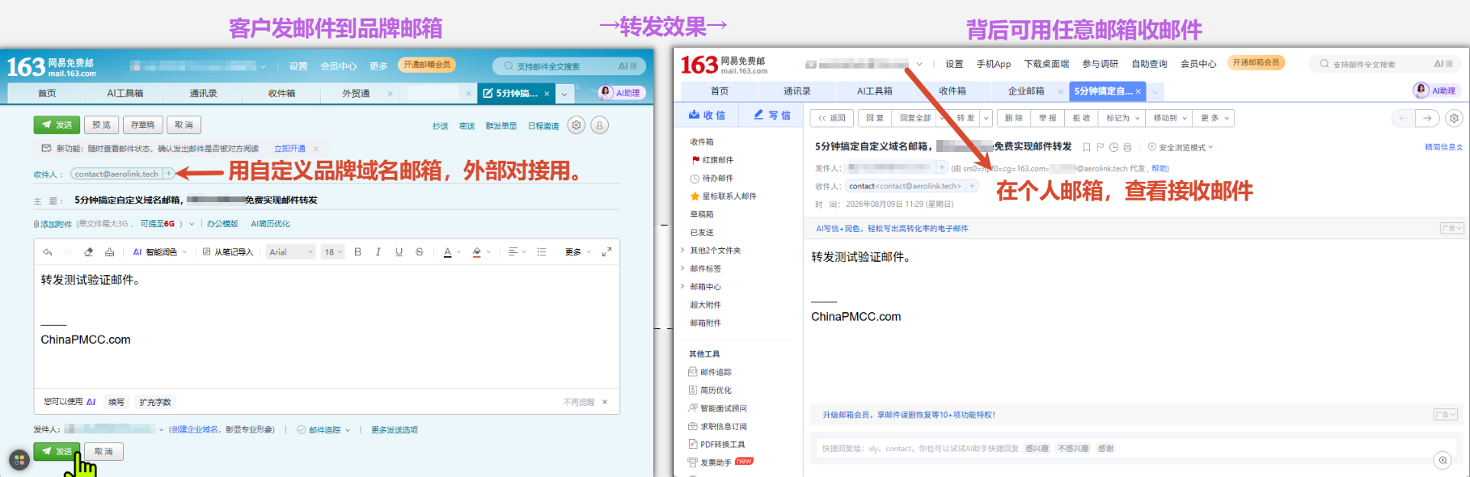Viewport: 1470px width, 477px height.
Task: Click 存草稿 save draft button
Action: (x=142, y=125)
